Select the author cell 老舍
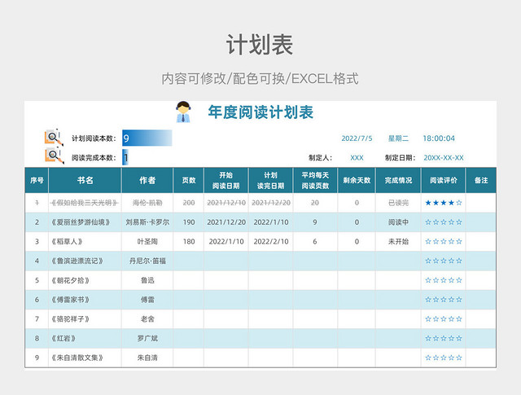Image resolution: width=521 pixels, height=395 pixels. click(147, 319)
